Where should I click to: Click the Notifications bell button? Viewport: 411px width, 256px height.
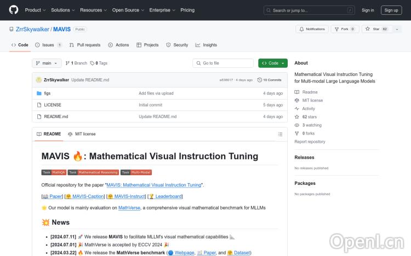click(x=312, y=29)
